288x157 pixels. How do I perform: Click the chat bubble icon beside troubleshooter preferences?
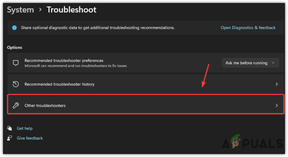[16, 63]
